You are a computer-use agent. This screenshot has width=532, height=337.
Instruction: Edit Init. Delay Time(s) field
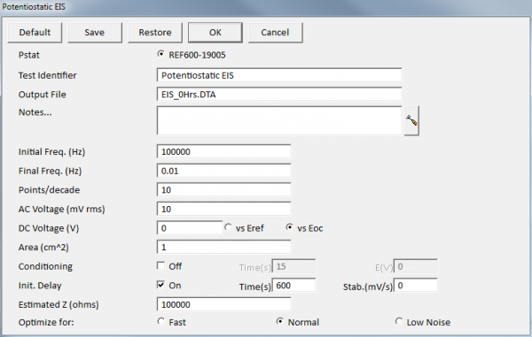click(x=293, y=286)
